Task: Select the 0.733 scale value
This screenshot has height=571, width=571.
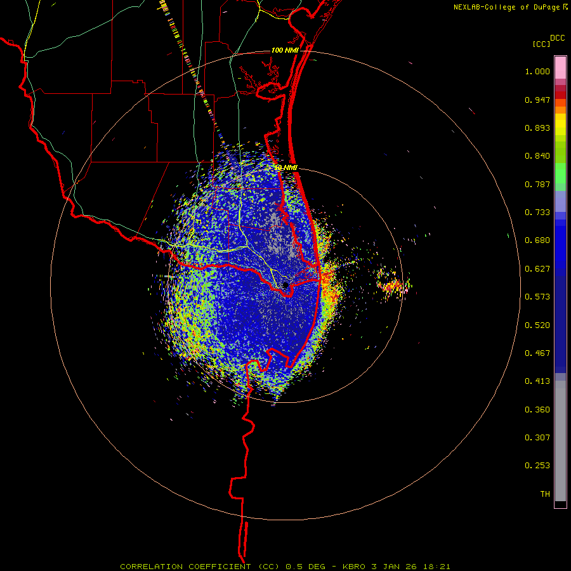Action: pos(537,213)
